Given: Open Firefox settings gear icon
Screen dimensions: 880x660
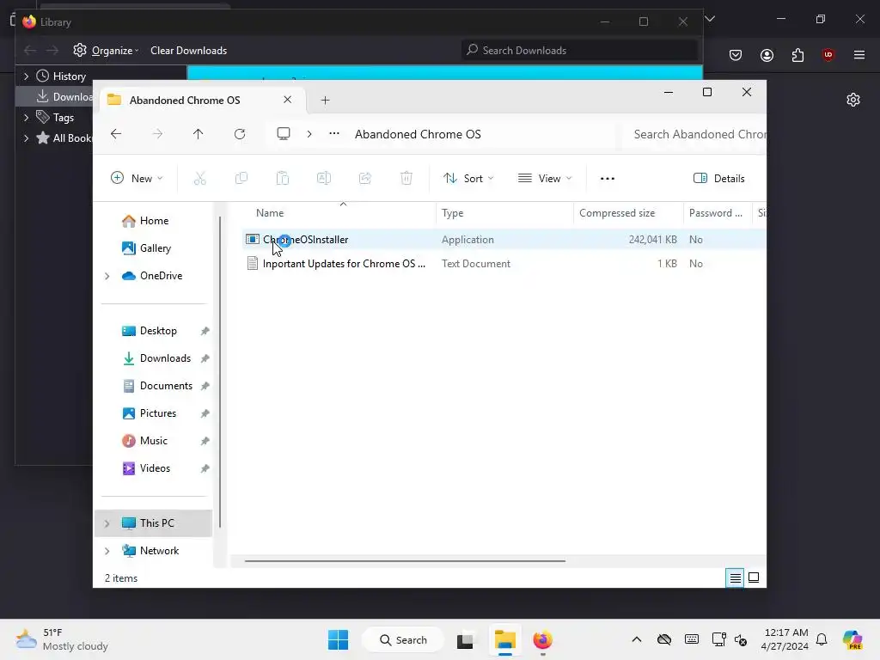Looking at the screenshot, I should (853, 100).
